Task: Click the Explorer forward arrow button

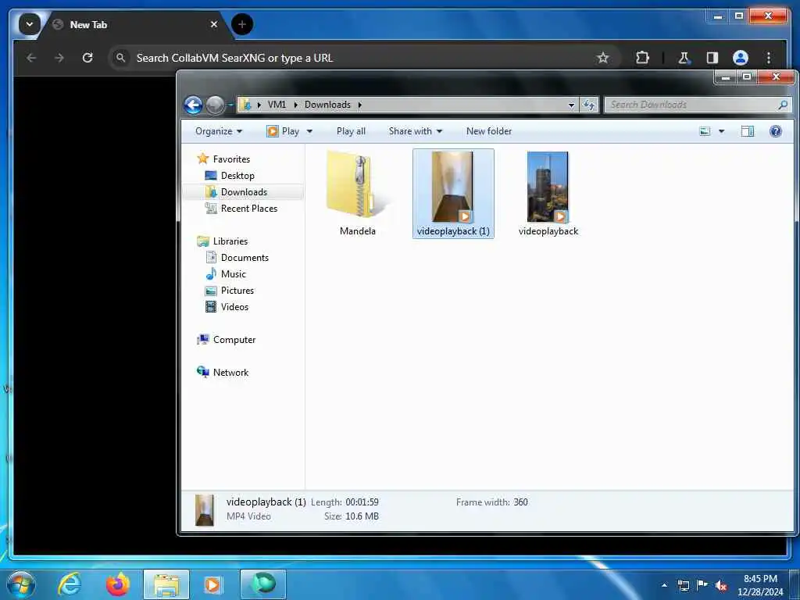Action: point(216,105)
